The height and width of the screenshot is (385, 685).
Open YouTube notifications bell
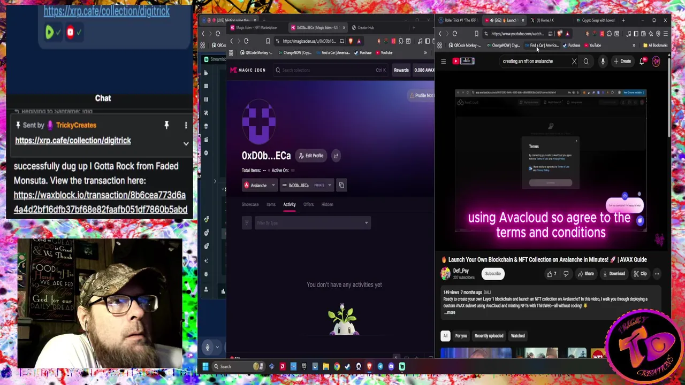pyautogui.click(x=642, y=61)
